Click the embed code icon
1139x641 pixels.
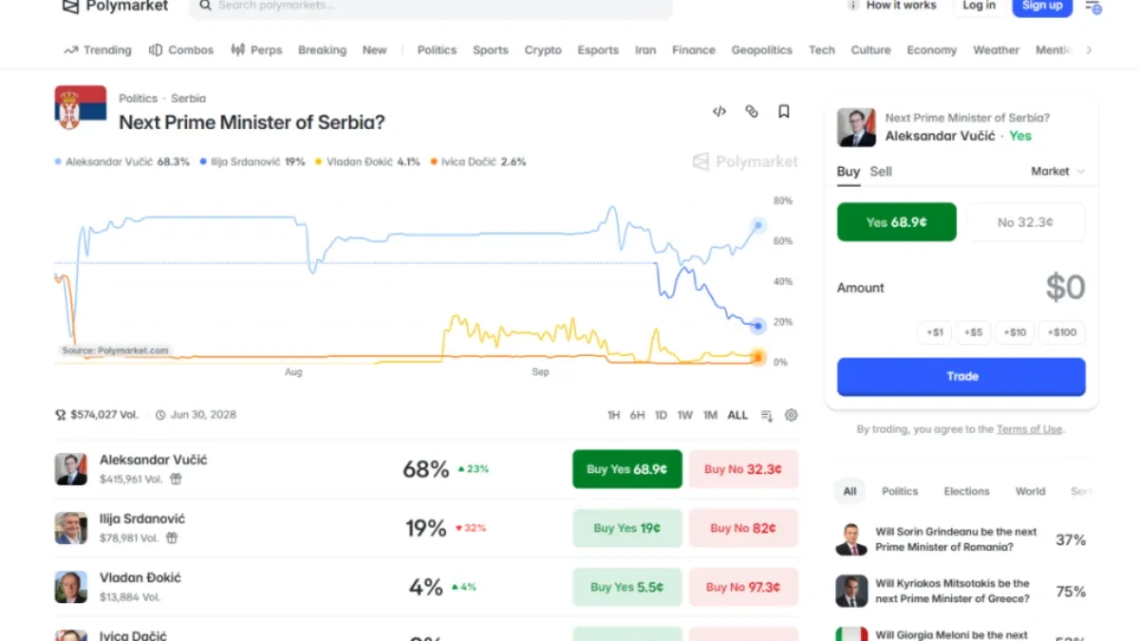[x=719, y=112]
